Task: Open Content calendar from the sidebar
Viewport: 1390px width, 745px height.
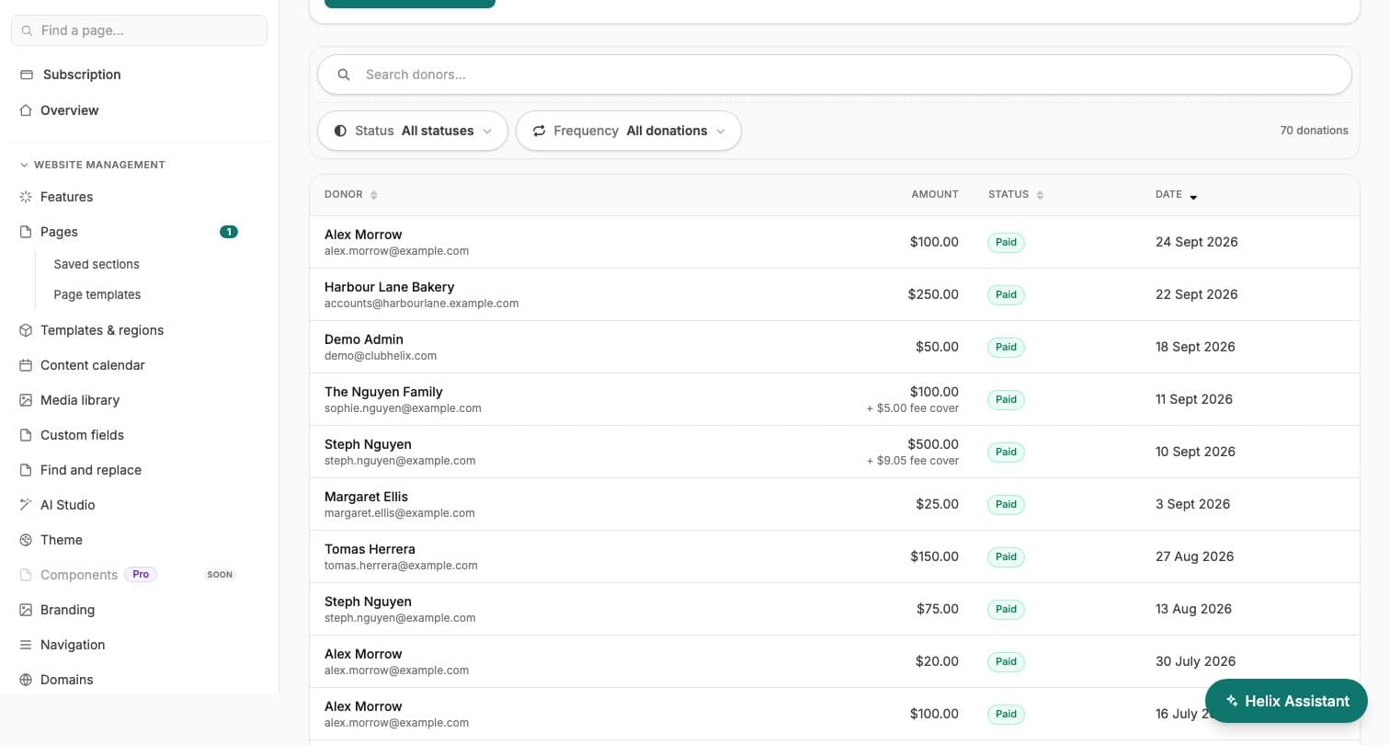Action: pos(93,365)
